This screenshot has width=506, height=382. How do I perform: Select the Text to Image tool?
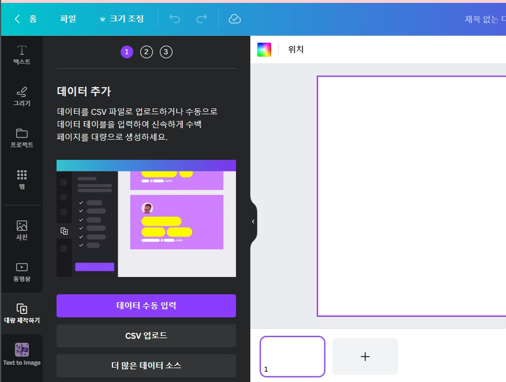[x=21, y=354]
